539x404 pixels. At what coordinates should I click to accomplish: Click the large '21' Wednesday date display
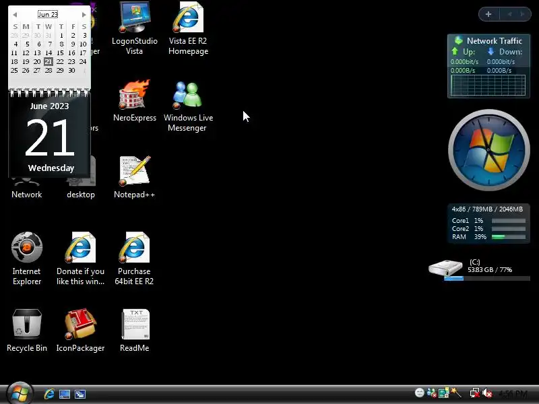tap(49, 137)
